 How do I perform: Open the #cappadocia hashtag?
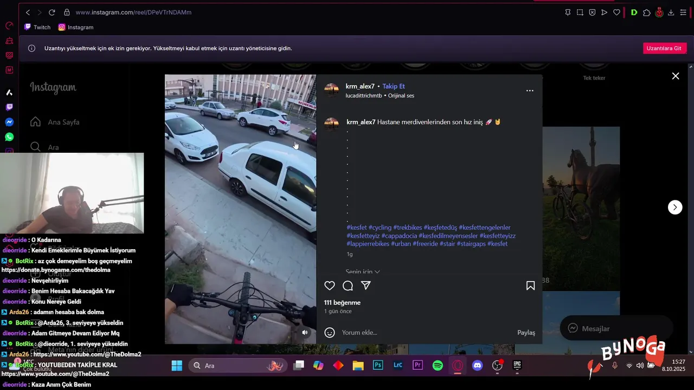[399, 236]
